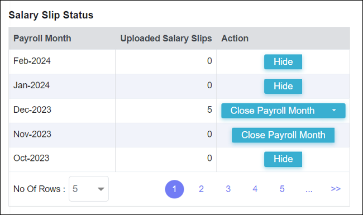Click the Uploaded Salary Slips column header
Viewport: 363px width, 215px height.
point(166,39)
